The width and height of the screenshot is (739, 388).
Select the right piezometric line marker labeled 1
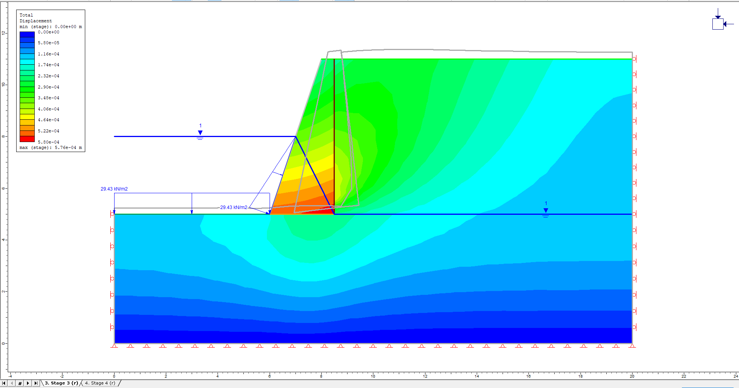tap(546, 211)
